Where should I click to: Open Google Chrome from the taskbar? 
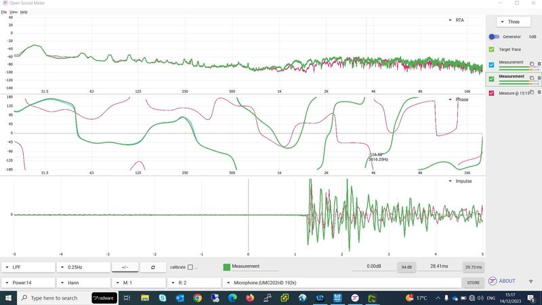pyautogui.click(x=197, y=298)
